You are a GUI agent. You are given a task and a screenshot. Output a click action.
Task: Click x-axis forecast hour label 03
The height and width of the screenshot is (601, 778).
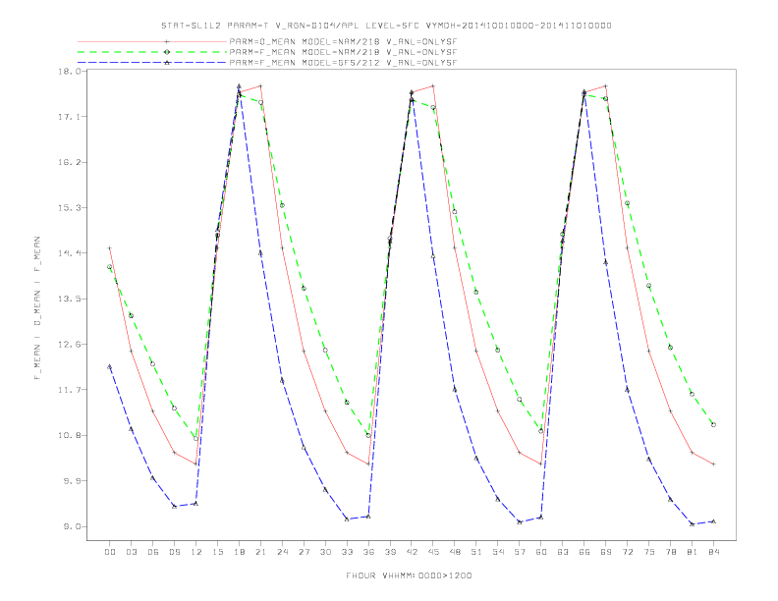point(132,552)
